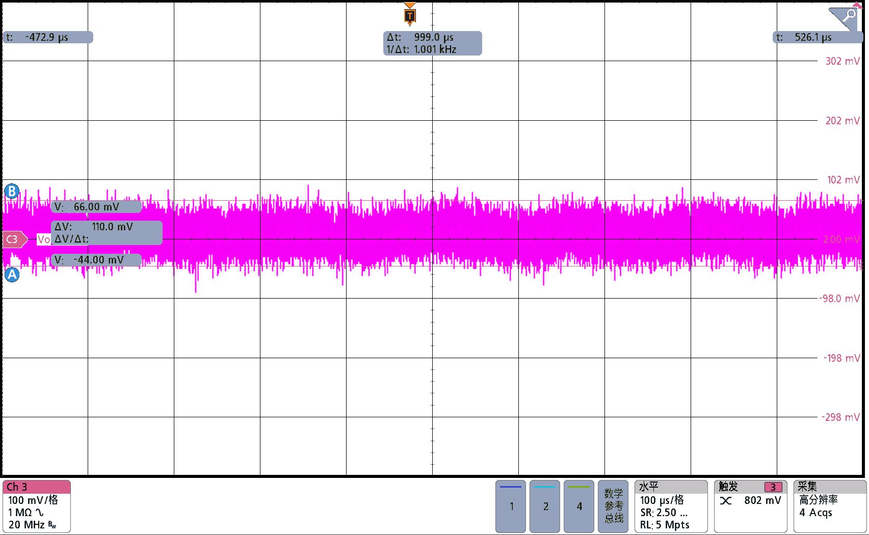Open the 数学 参考 总线 button
The width and height of the screenshot is (869, 535).
point(613,506)
